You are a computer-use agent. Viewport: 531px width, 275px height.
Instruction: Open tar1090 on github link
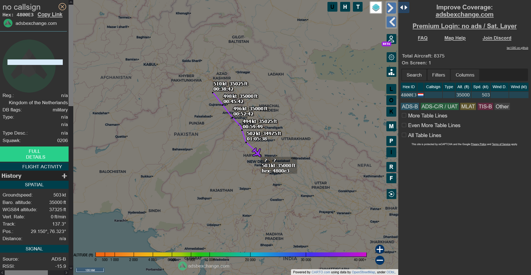click(x=517, y=48)
